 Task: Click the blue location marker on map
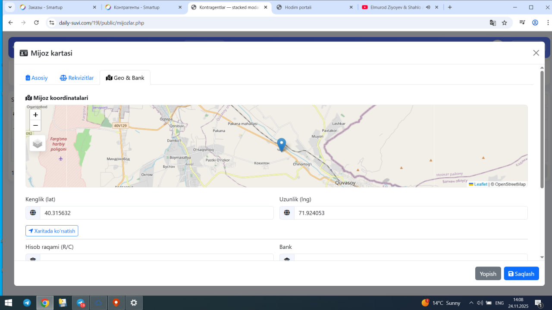281,145
